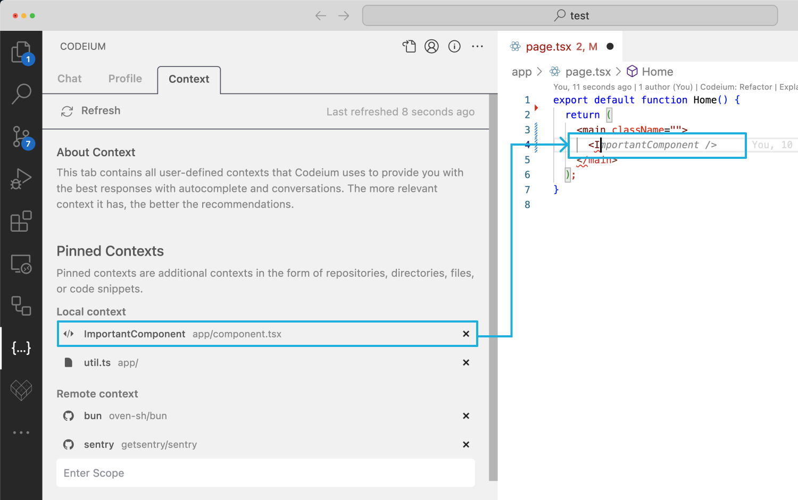Open Codeium panel more actions menu
798x500 pixels.
click(477, 47)
